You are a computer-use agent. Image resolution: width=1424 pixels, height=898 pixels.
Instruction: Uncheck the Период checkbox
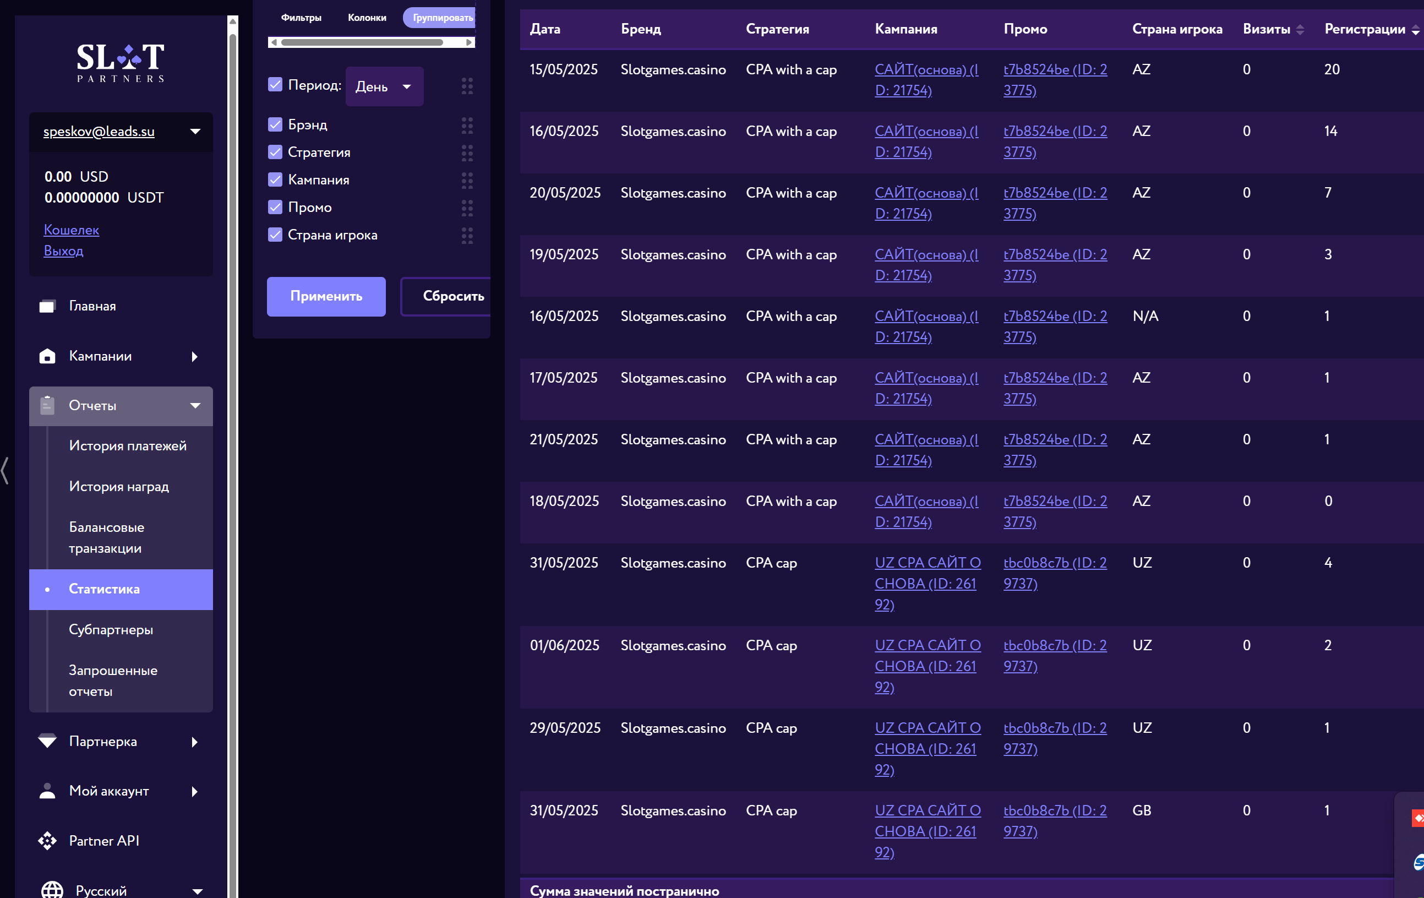coord(275,85)
